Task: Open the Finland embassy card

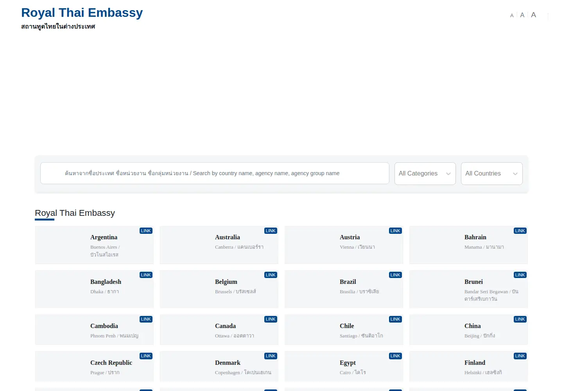Action: coord(468,366)
